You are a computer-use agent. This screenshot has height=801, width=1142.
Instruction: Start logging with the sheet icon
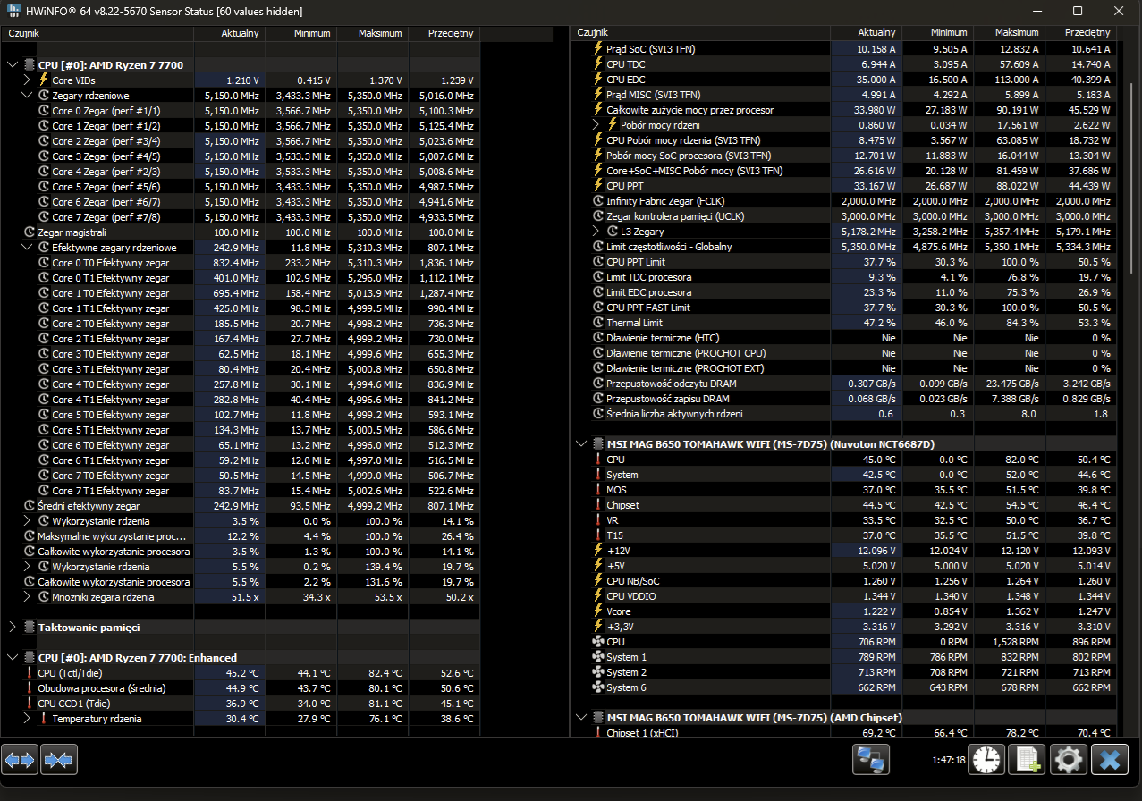(1027, 760)
